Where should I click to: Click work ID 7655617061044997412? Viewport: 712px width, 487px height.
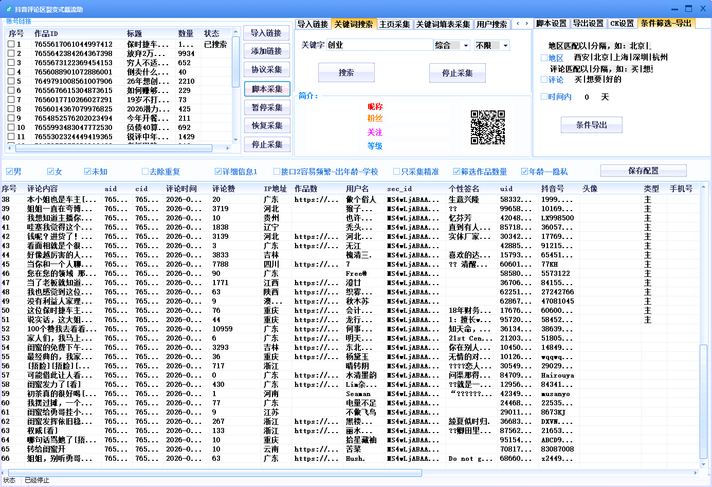point(74,44)
